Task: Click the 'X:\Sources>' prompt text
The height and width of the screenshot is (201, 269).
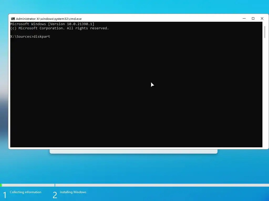Action: [x=22, y=37]
